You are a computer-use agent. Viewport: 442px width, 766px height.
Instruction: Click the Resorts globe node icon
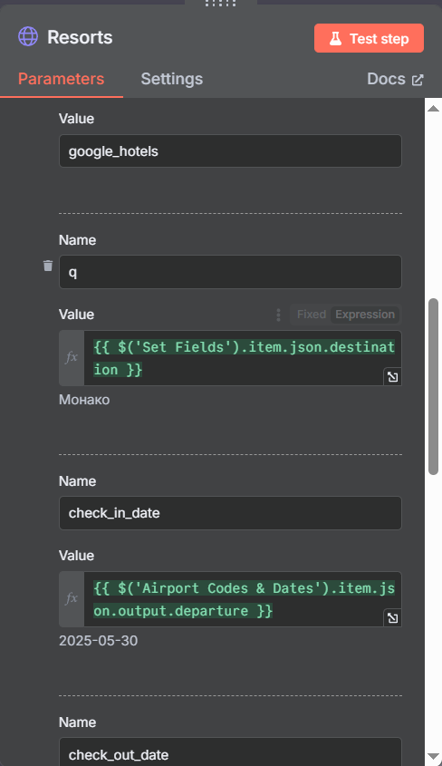pyautogui.click(x=28, y=36)
